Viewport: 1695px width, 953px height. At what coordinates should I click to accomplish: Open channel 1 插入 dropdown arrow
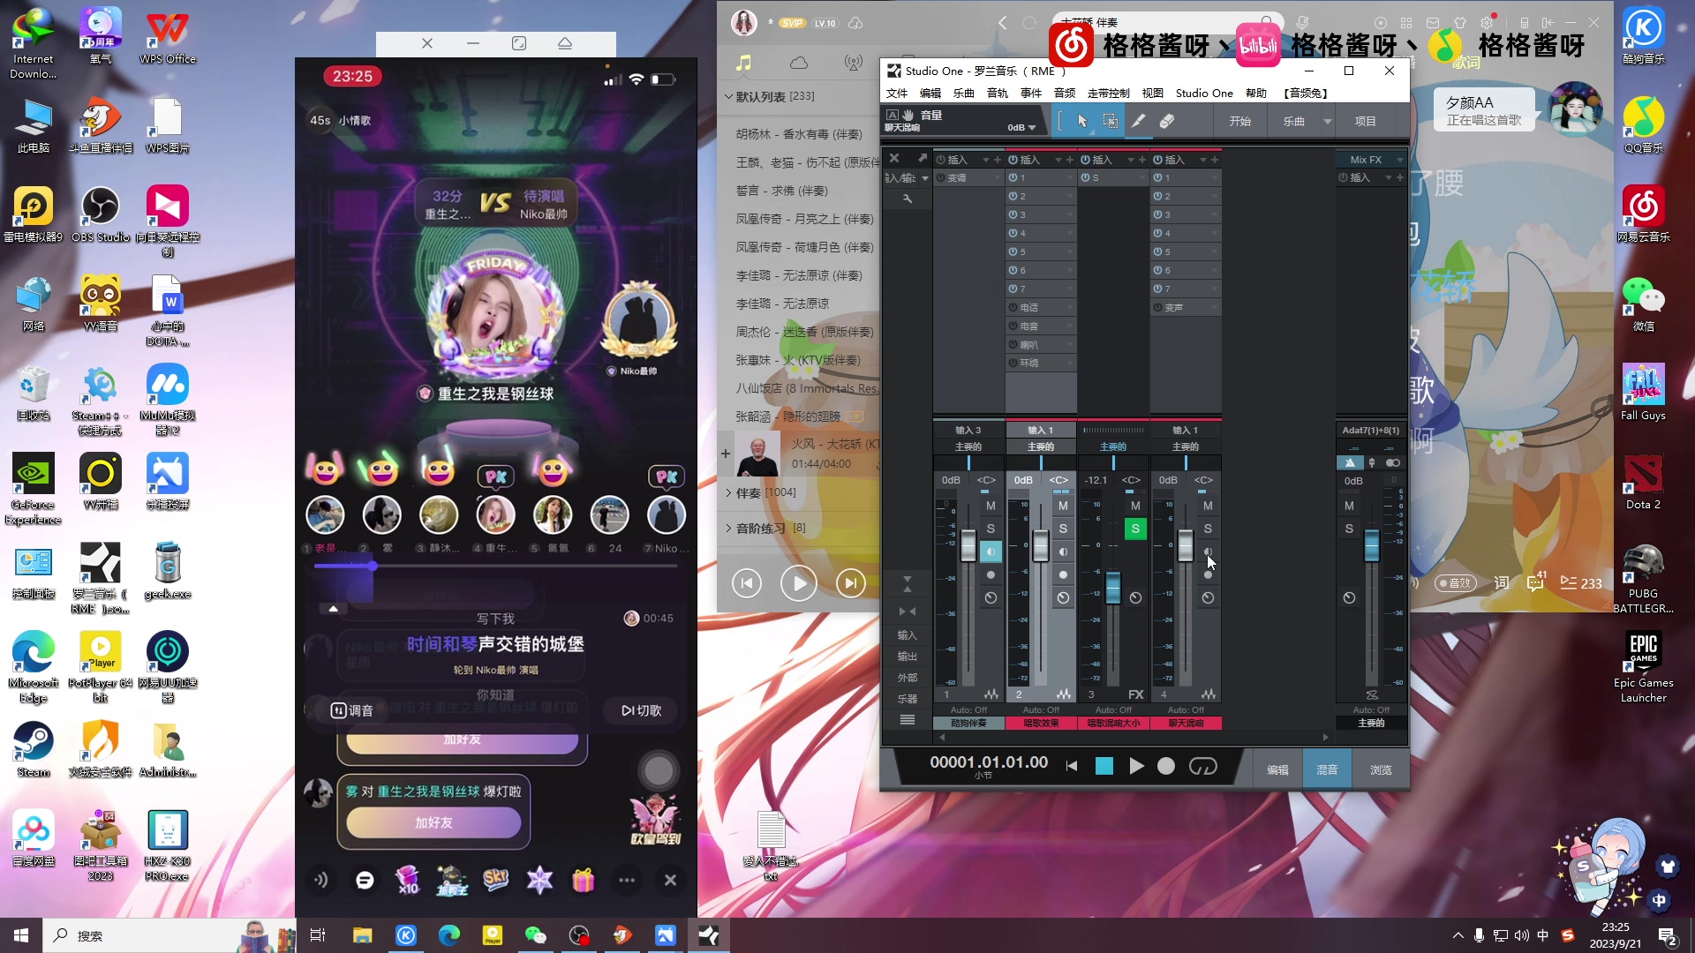coord(985,160)
